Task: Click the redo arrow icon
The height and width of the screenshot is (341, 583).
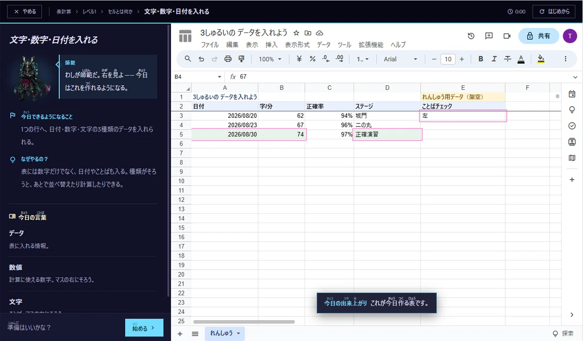Action: click(x=215, y=59)
